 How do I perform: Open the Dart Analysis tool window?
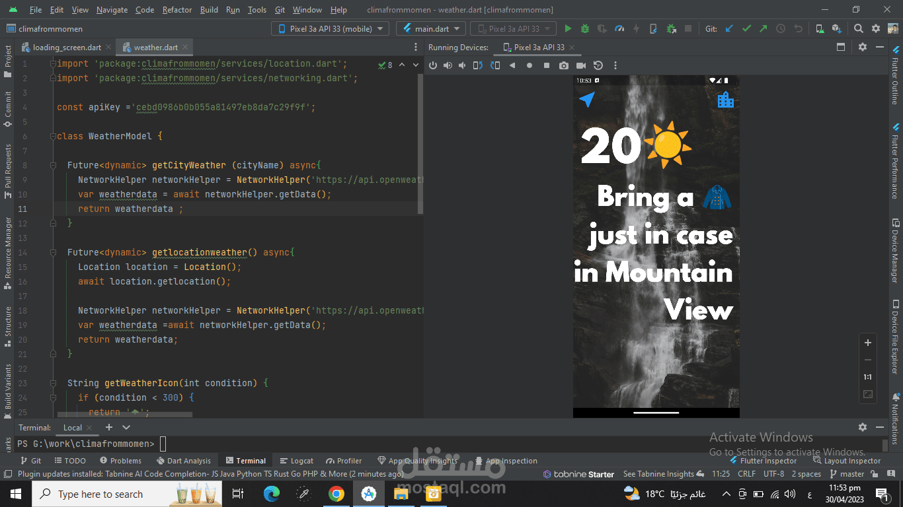184,461
